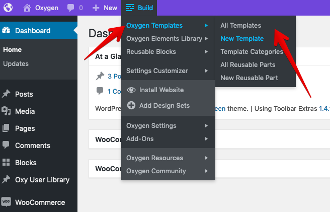Expand Settings Customizer submenu arrow

click(x=206, y=71)
